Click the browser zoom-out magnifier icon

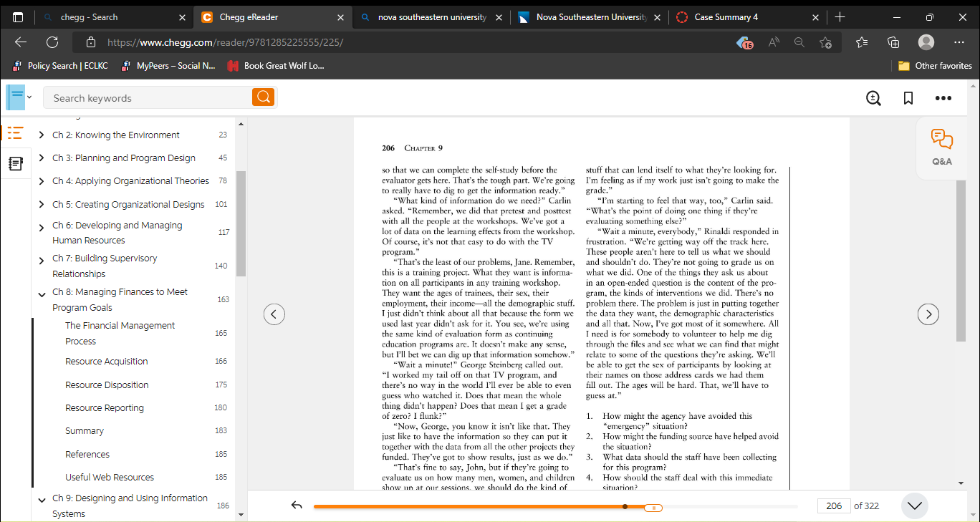[799, 42]
